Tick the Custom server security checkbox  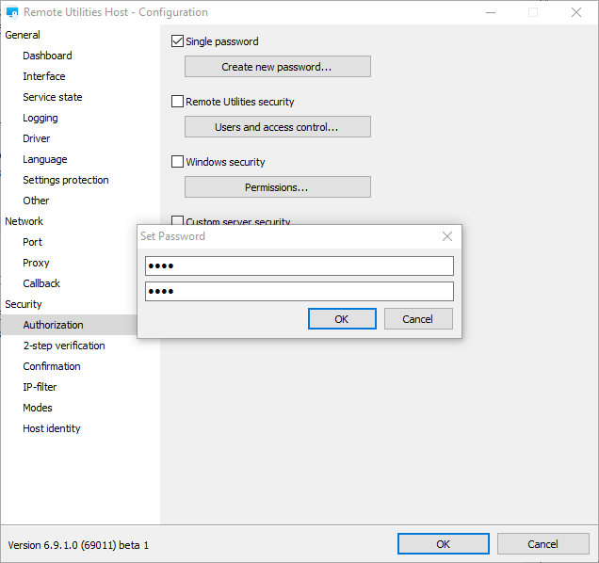coord(177,220)
